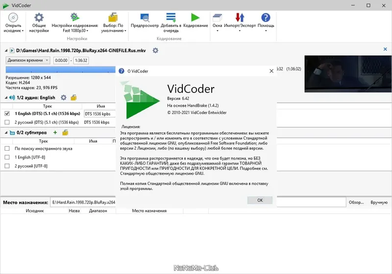Image resolution: width=392 pixels, height=274 pixels.
Task: Click the blue time range slider bar
Action: pos(60,69)
